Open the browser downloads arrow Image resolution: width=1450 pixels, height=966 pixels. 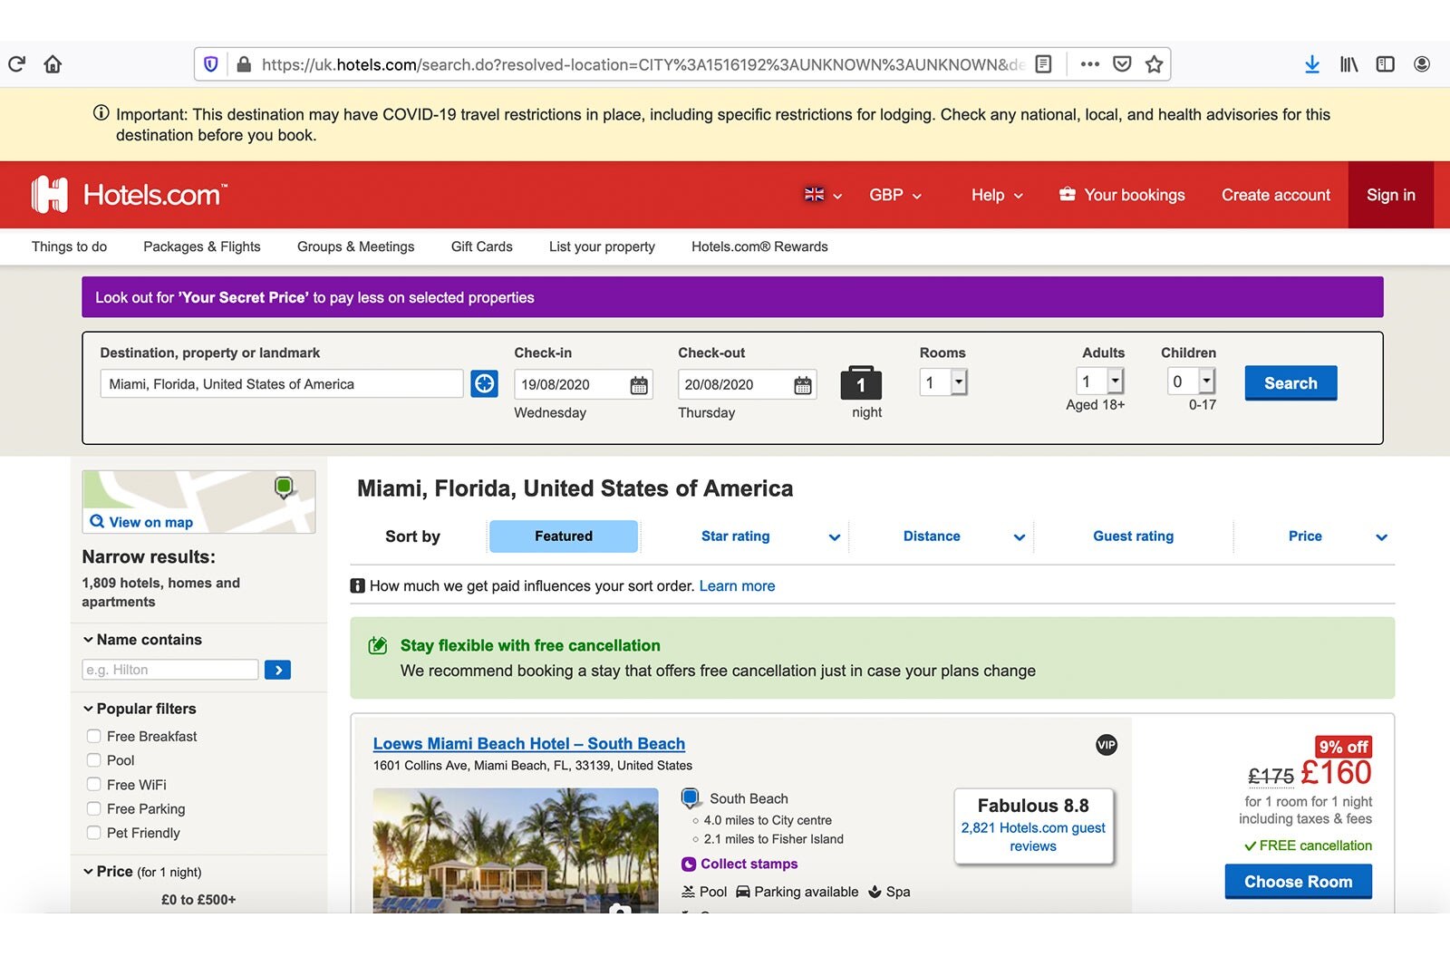1311,64
